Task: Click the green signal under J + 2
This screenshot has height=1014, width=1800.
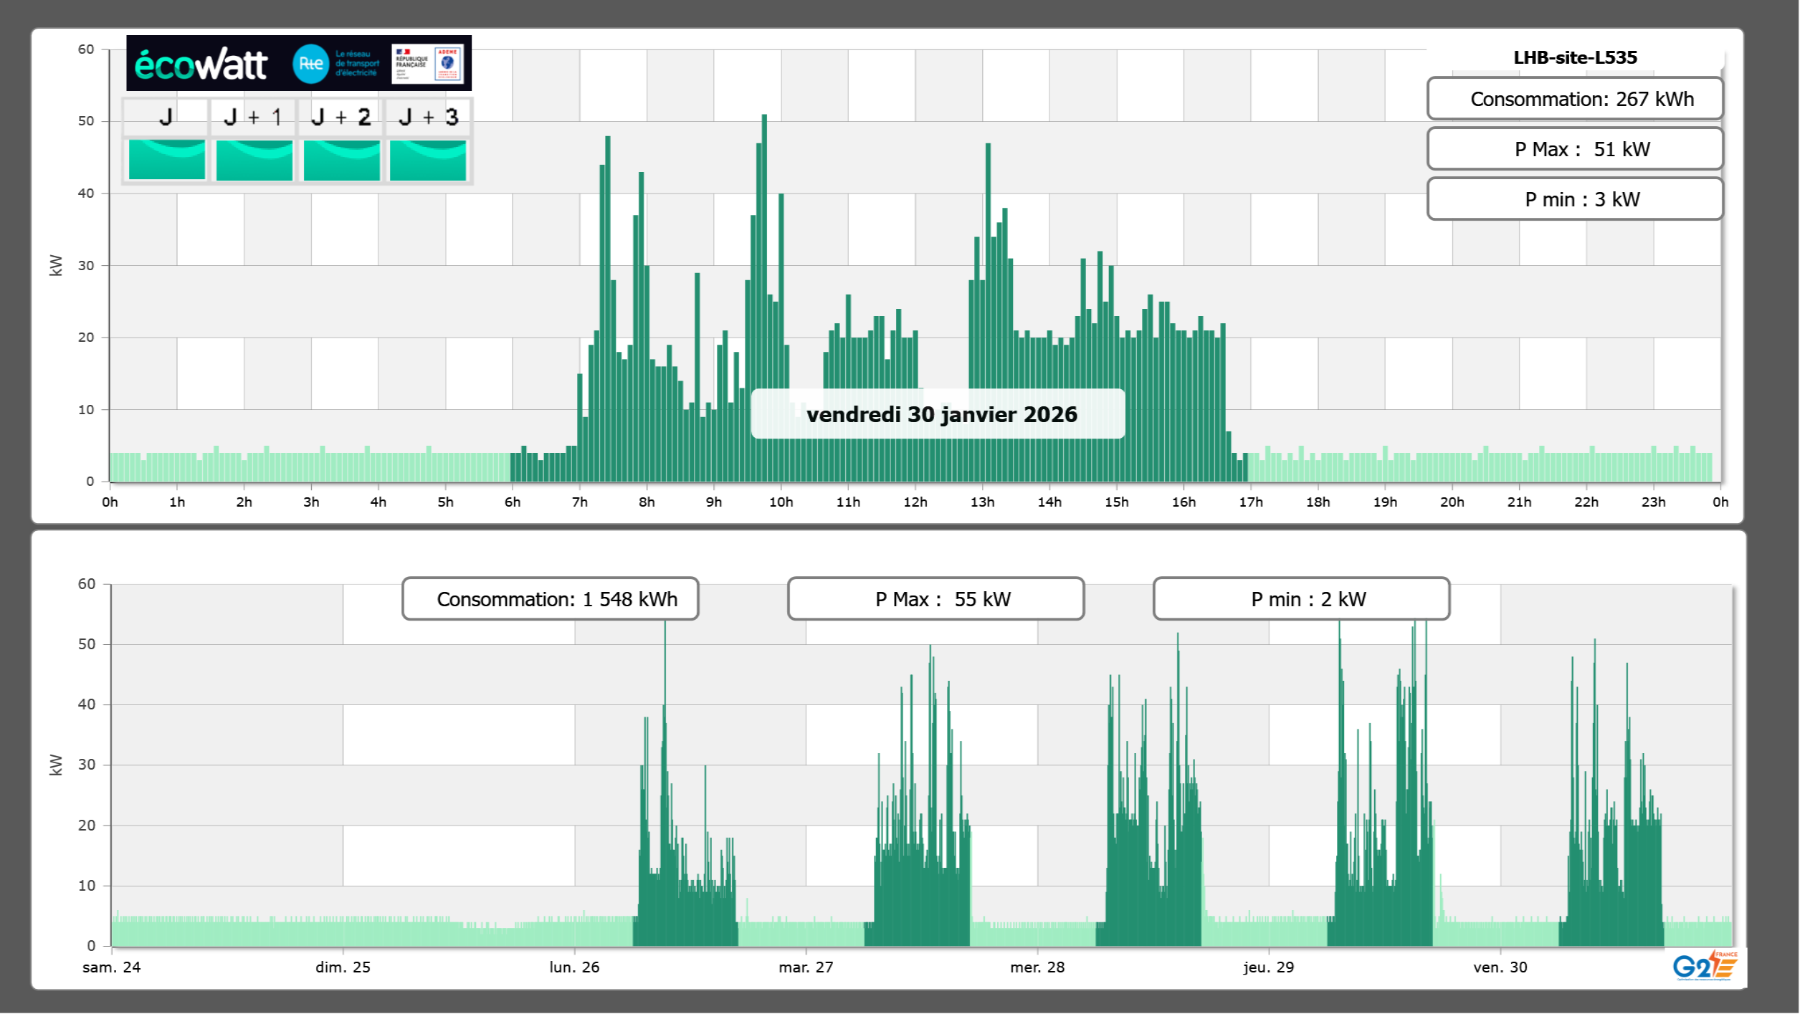Action: (x=341, y=160)
